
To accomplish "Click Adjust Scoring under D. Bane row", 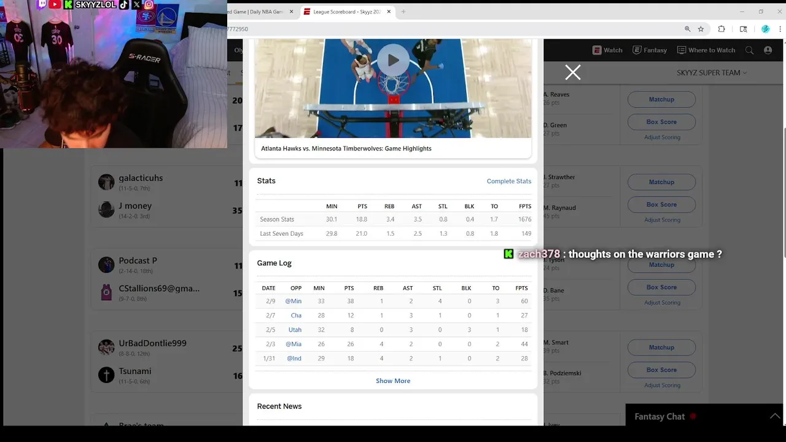I will point(662,303).
